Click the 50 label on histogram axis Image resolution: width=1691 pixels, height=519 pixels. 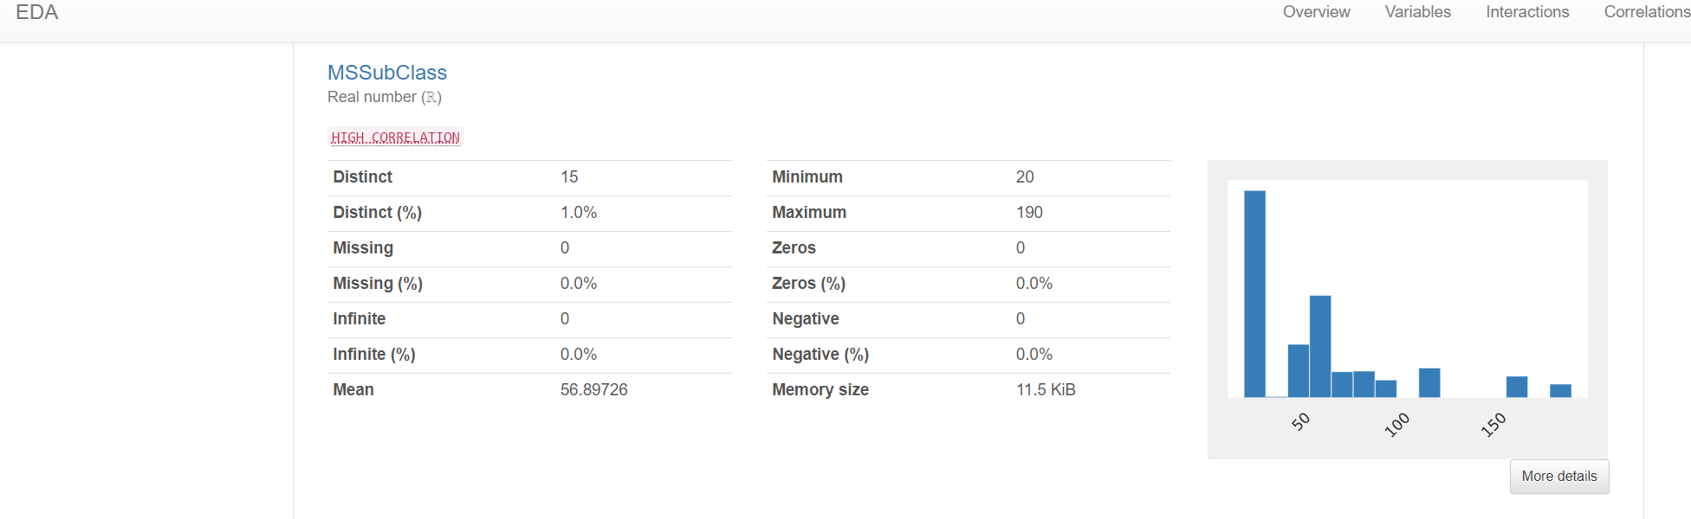coord(1300,422)
